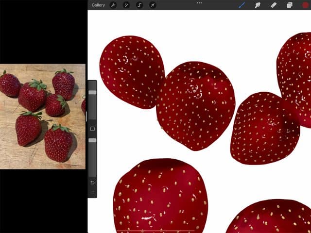Click the brush opacity slider handle
The image size is (311, 233).
click(92, 140)
